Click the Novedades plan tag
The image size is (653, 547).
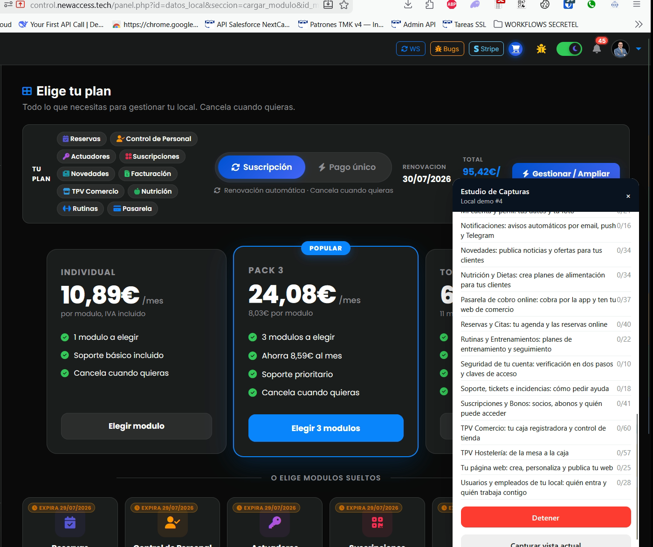click(86, 174)
